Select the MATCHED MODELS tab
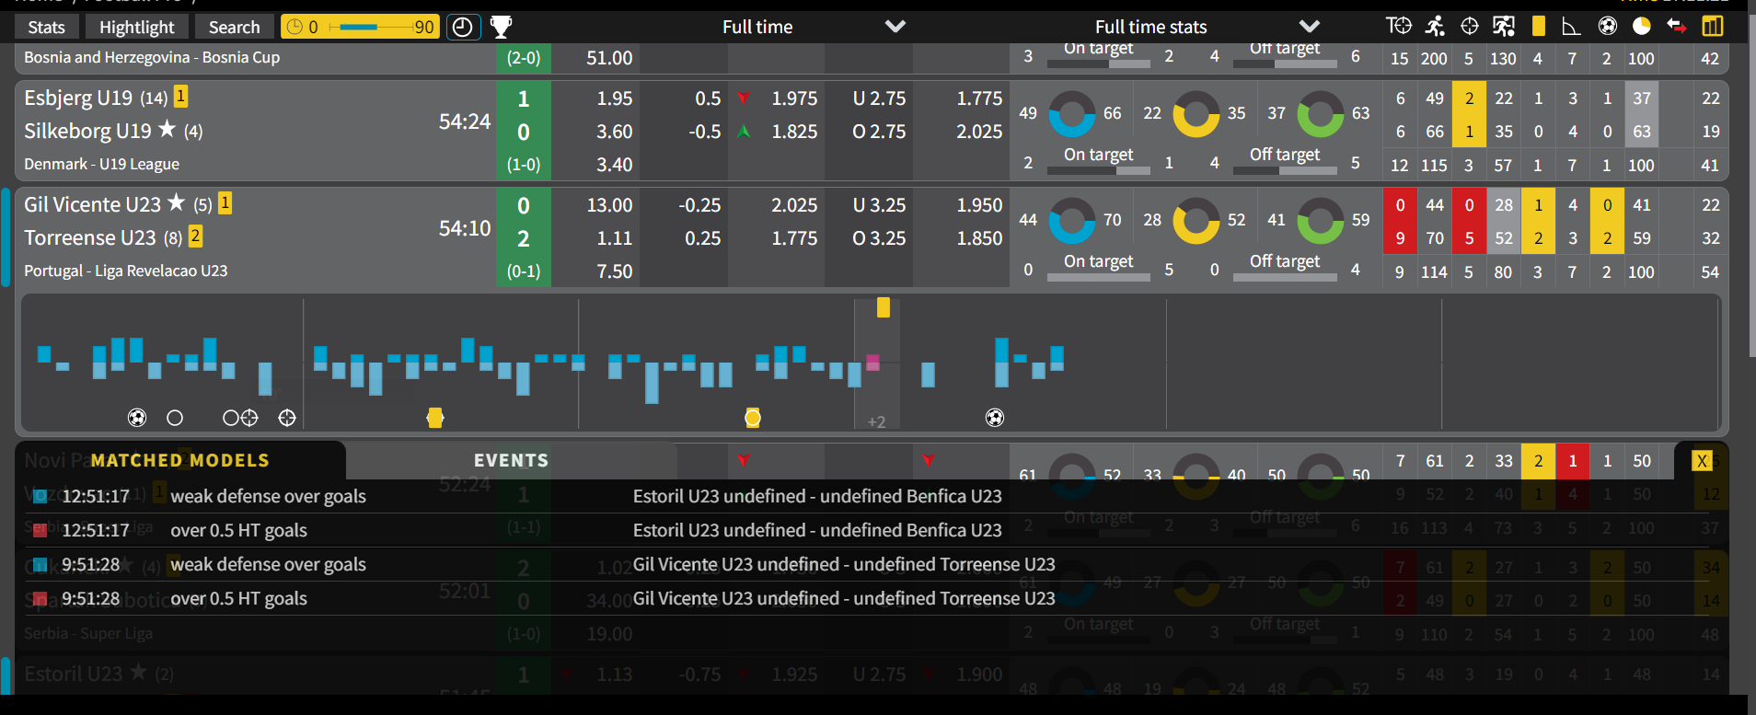1756x715 pixels. pos(180,460)
